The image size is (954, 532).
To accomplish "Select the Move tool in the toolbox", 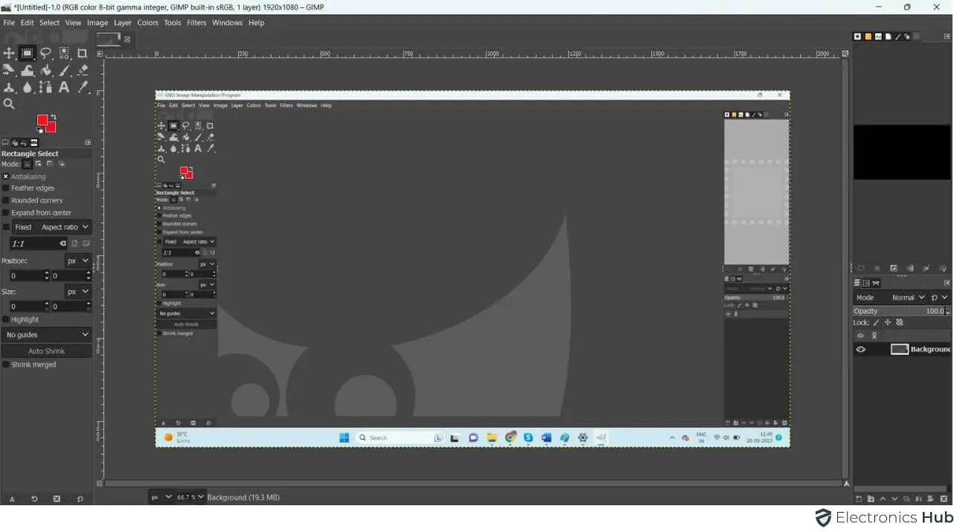I will pos(9,53).
